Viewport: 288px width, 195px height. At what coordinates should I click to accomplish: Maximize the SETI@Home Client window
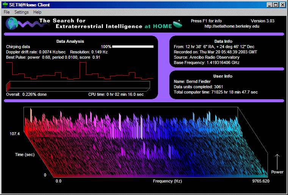click(x=275, y=5)
